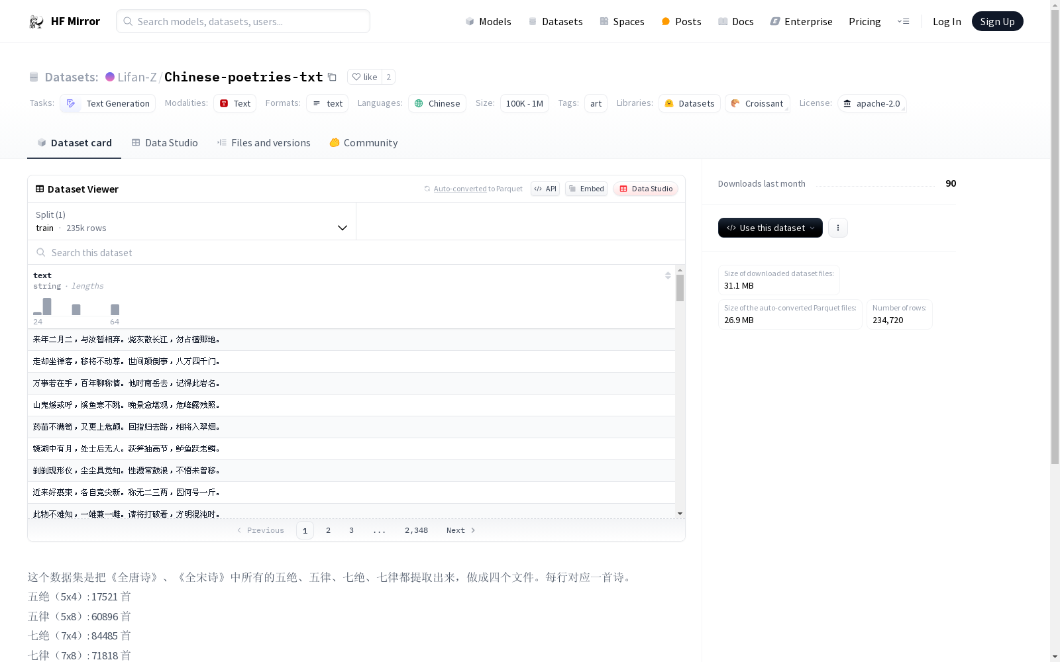Open the Use this dataset dropdown
This screenshot has width=1060, height=662.
(770, 228)
